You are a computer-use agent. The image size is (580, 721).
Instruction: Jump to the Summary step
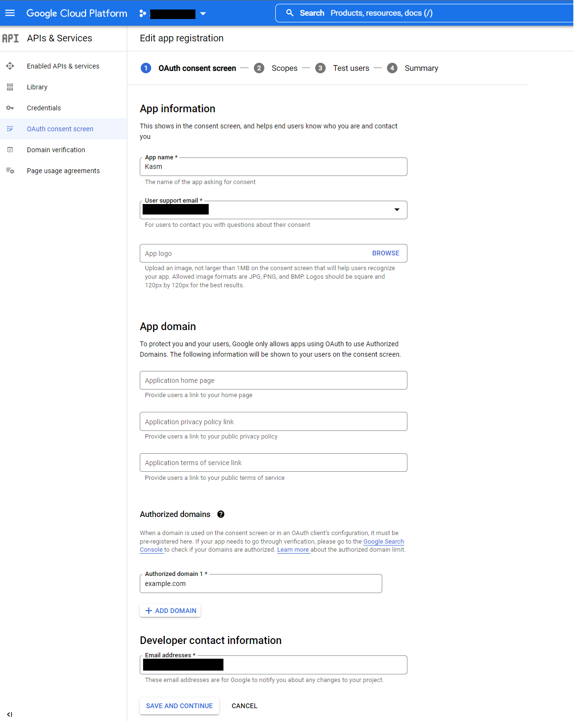[x=421, y=68]
